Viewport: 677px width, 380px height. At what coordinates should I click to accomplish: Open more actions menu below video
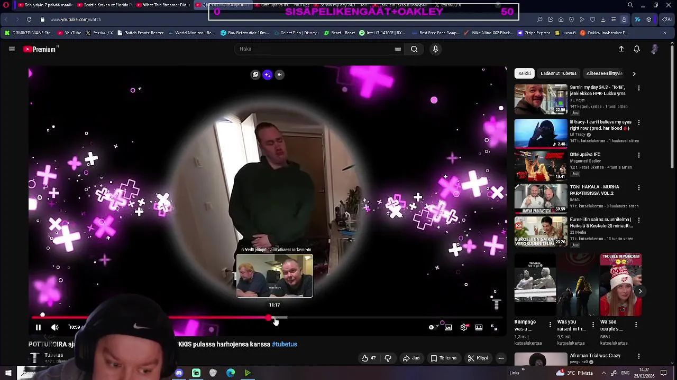point(501,358)
